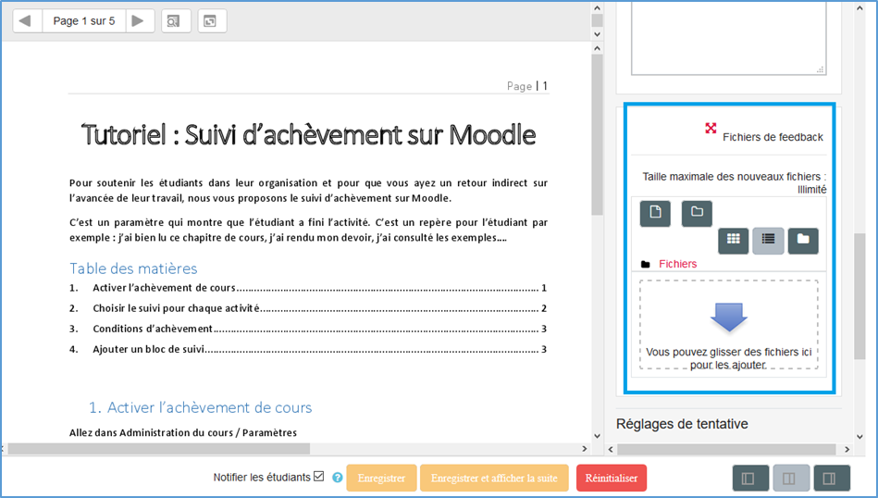The height and width of the screenshot is (498, 878).
Task: Click grading panel scroll up arrow
Action: 859,7
